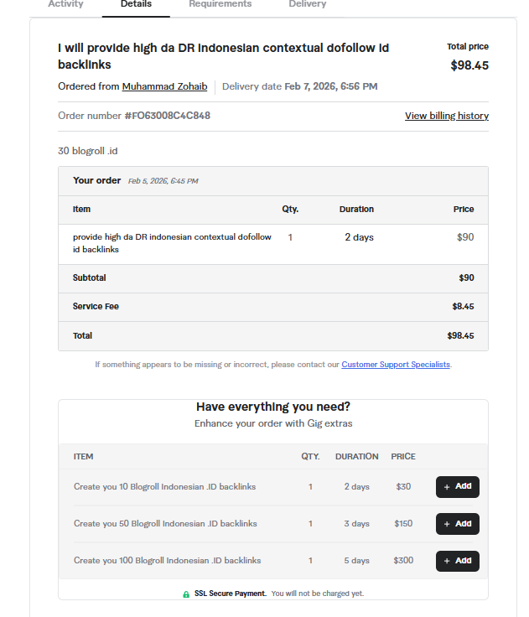Click the $98.45 total price at top
Viewport: 529px width, 617px height.
(x=469, y=65)
